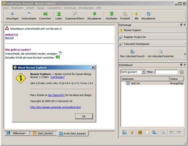Click the first Aktualisieren green-arrow icon
The image size is (188, 146).
point(94,14)
